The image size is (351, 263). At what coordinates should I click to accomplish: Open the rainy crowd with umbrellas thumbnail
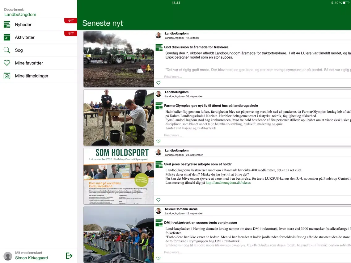[x=119, y=235]
